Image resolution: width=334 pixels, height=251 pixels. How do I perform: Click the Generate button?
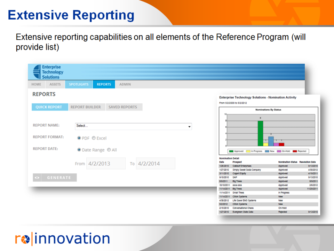coord(58,178)
